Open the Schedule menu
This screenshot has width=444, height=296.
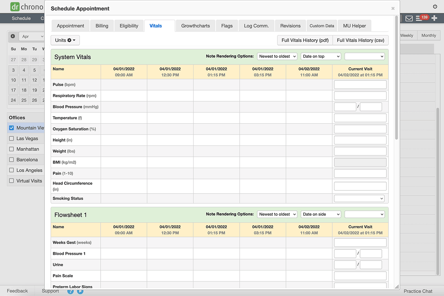(21, 18)
